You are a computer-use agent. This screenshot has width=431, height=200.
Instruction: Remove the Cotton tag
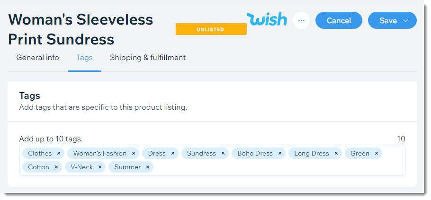[x=56, y=167]
